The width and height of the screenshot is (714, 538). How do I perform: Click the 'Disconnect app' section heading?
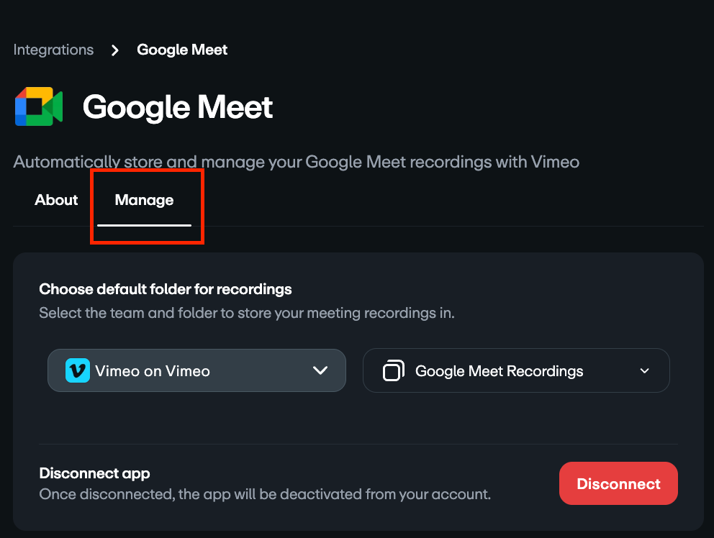click(94, 473)
